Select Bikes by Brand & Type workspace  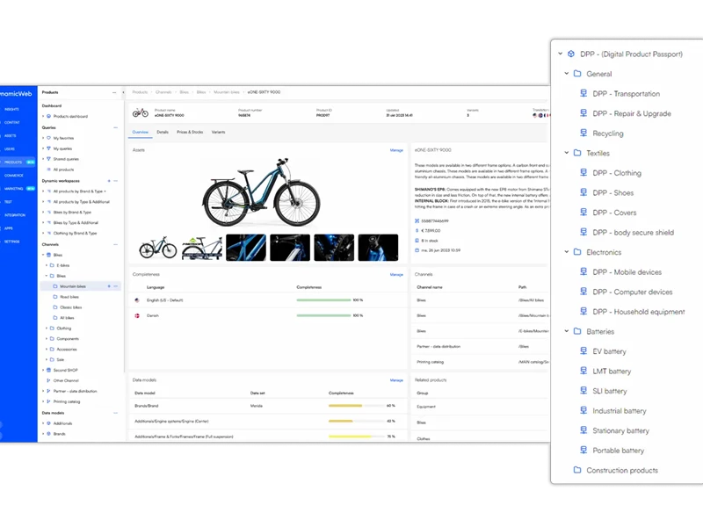(x=72, y=212)
